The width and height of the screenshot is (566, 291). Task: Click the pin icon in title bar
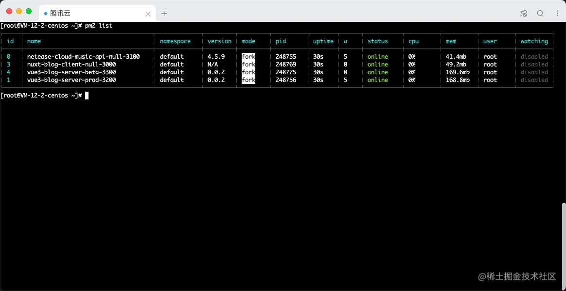[x=523, y=14]
